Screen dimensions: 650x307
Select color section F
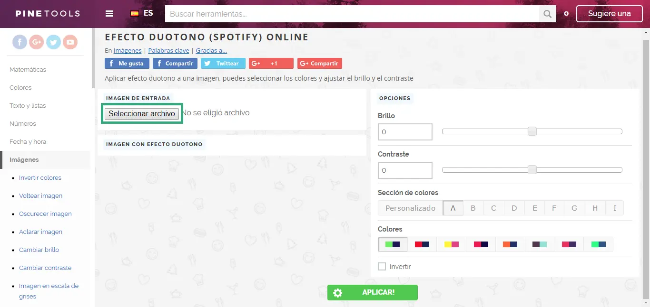(554, 208)
